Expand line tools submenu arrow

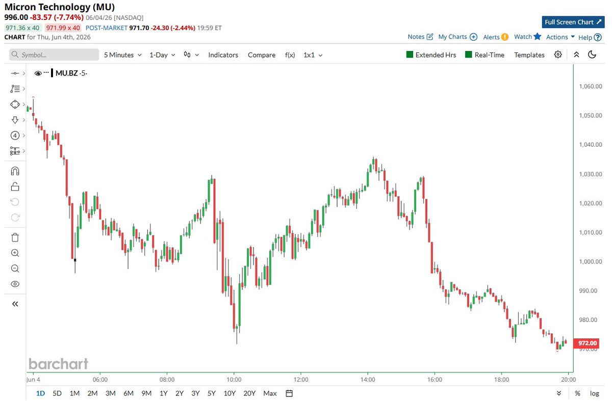click(x=23, y=74)
